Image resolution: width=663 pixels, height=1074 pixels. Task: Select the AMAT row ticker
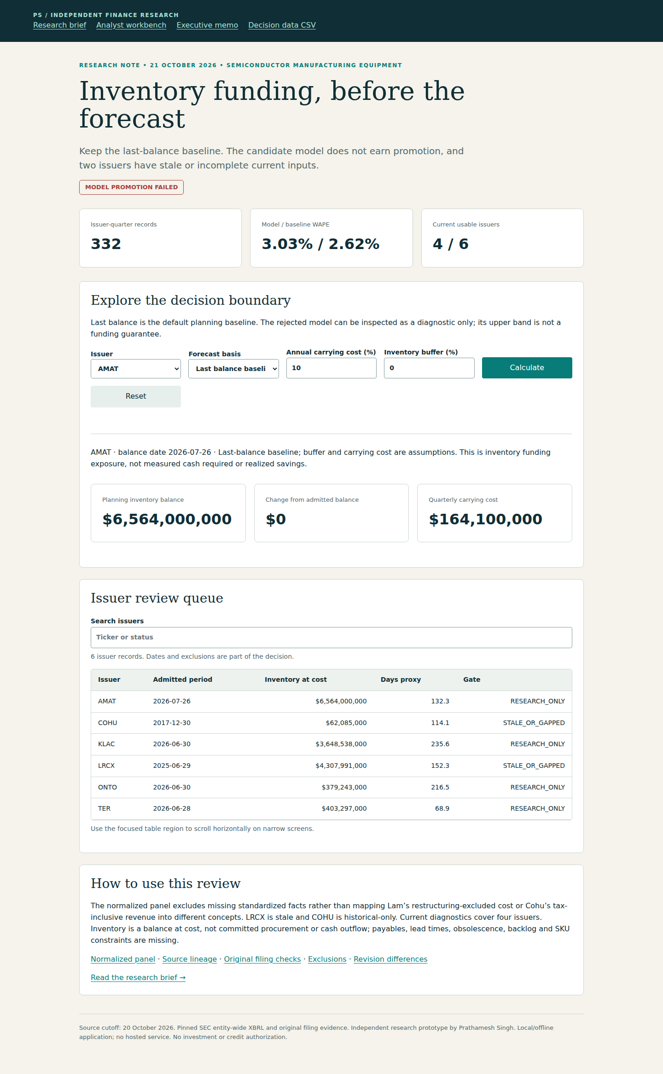coord(107,702)
